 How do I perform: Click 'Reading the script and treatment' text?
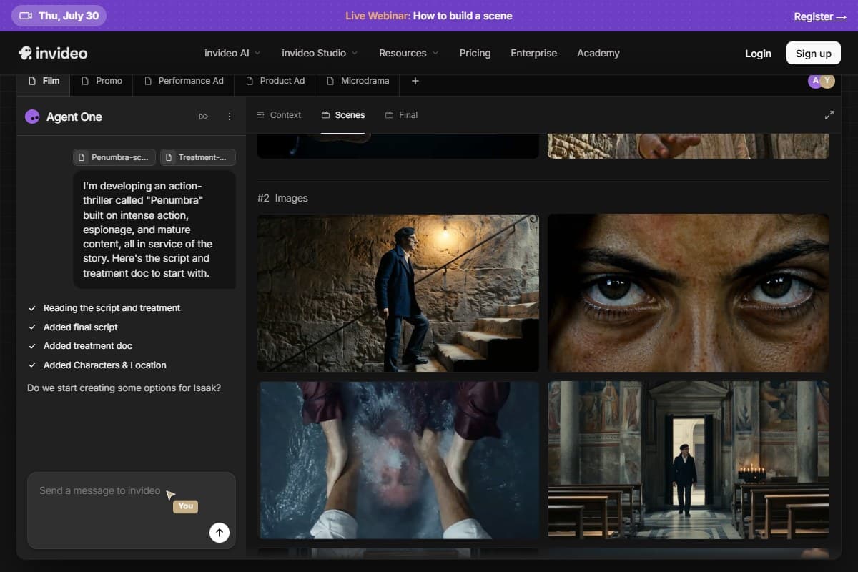tap(112, 308)
